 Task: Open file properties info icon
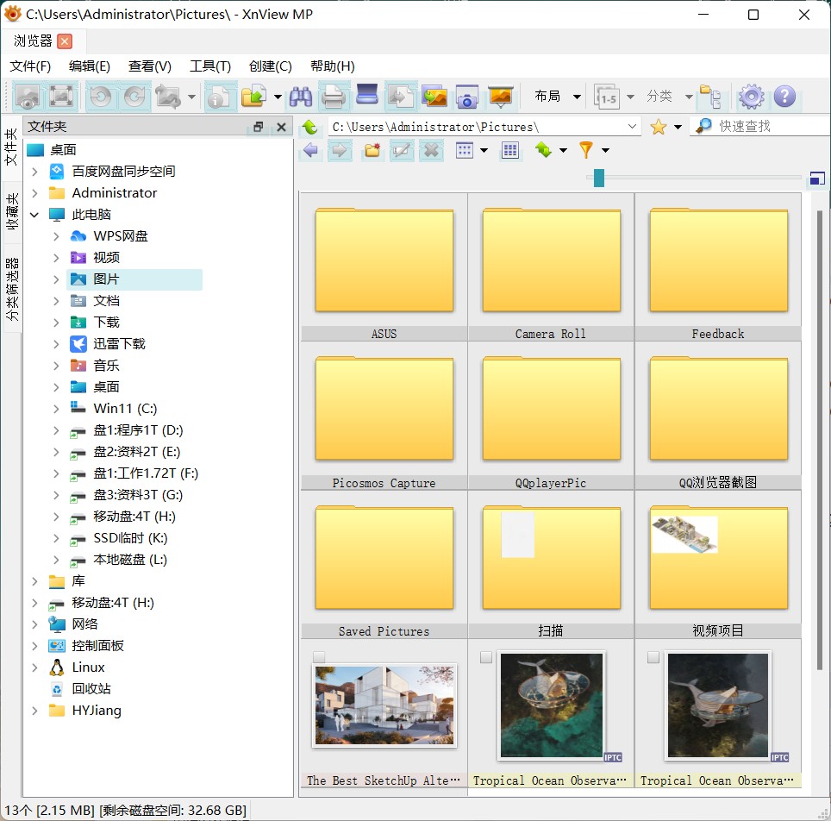[218, 97]
